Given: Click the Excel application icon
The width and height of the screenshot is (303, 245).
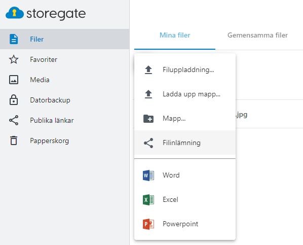Looking at the screenshot, I should 148,200.
